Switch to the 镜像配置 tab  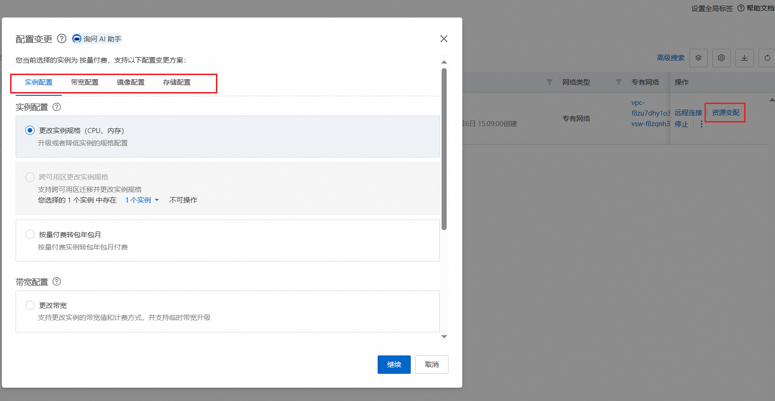click(131, 82)
